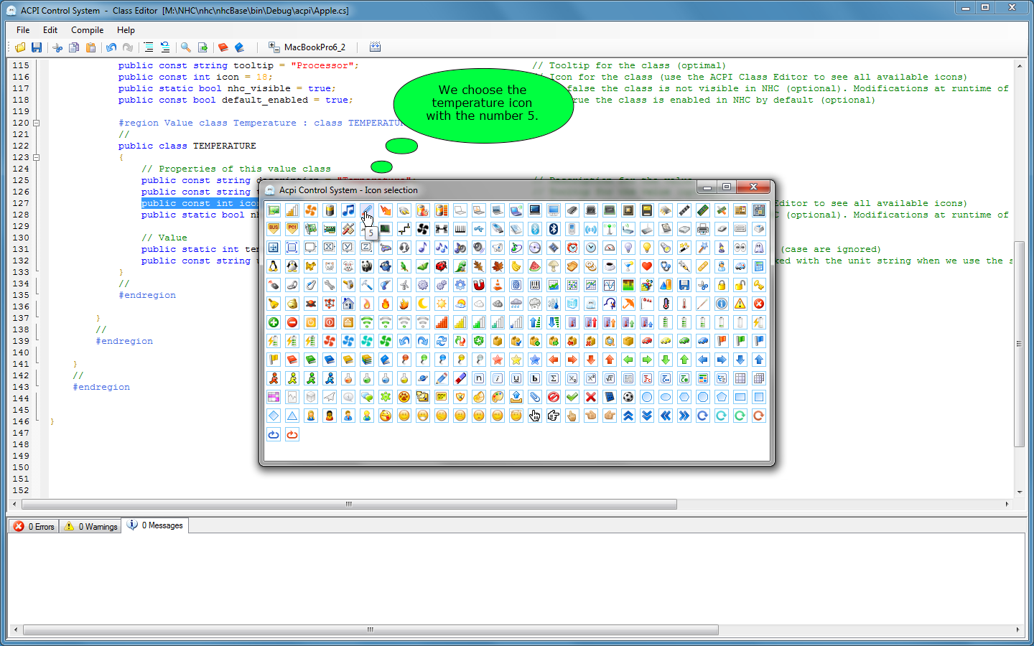This screenshot has height=646, width=1034.
Task: Open the Compile menu
Action: (87, 30)
